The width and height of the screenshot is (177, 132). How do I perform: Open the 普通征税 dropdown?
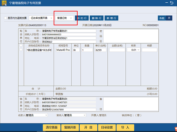[x=65, y=18]
